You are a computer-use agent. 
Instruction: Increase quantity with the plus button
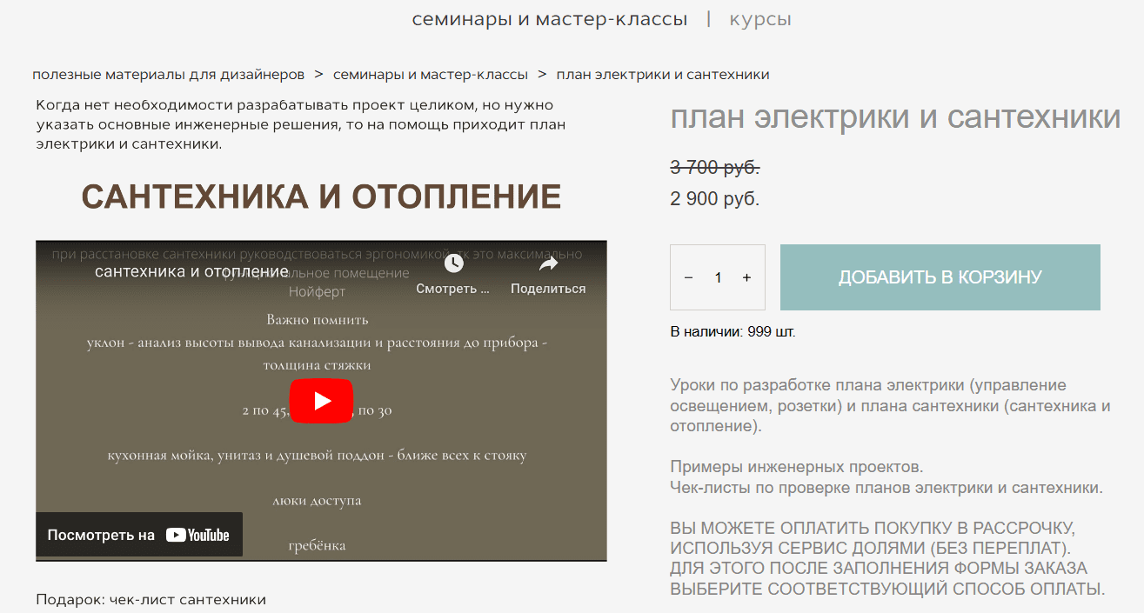[x=746, y=277]
